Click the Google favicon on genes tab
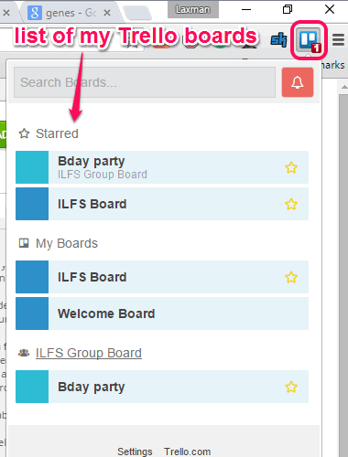Image resolution: width=348 pixels, height=457 pixels. tap(35, 13)
